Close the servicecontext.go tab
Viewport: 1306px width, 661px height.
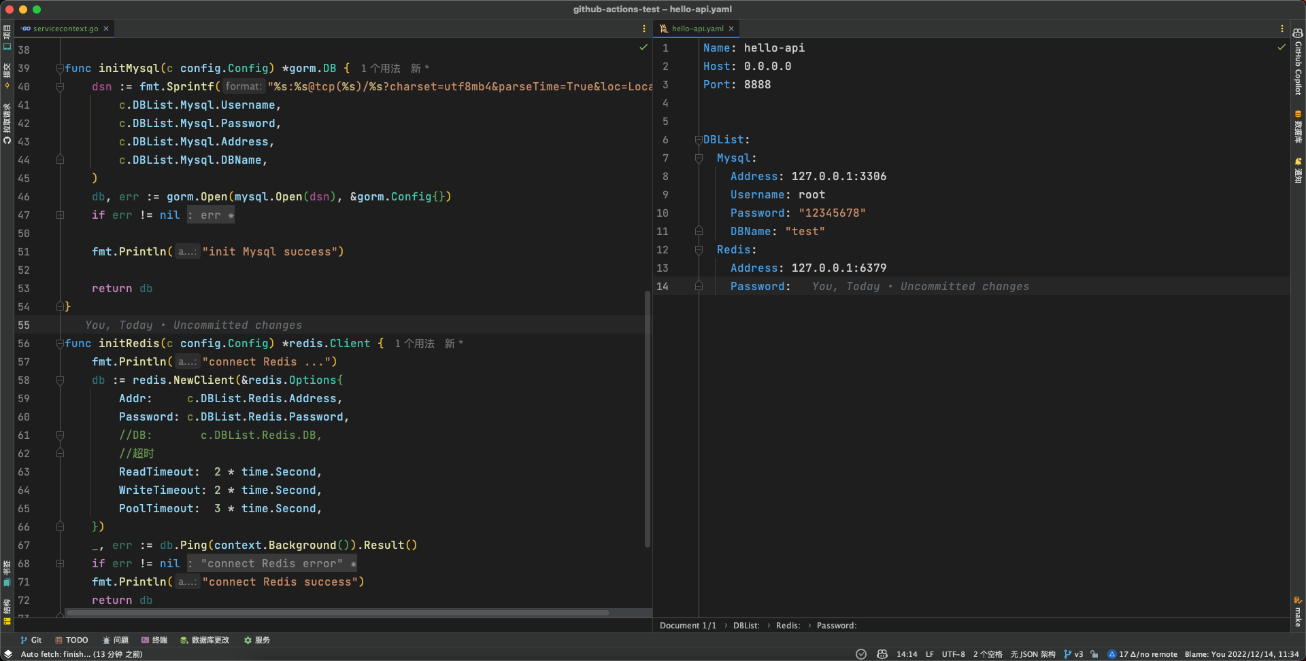pyautogui.click(x=106, y=29)
